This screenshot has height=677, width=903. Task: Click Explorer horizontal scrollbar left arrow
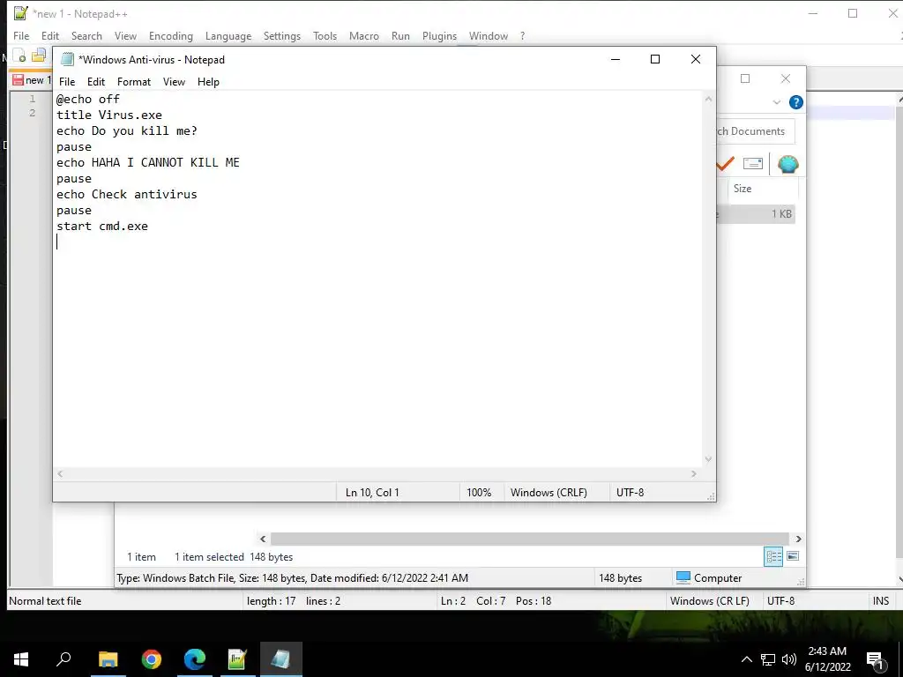pyautogui.click(x=263, y=539)
